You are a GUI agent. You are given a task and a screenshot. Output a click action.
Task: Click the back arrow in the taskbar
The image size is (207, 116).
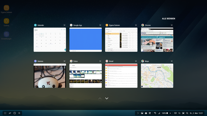[x=19, y=113]
